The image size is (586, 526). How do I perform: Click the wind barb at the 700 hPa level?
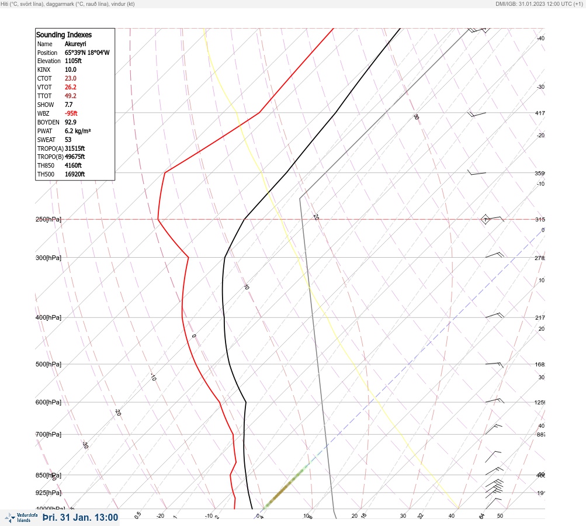(493, 429)
